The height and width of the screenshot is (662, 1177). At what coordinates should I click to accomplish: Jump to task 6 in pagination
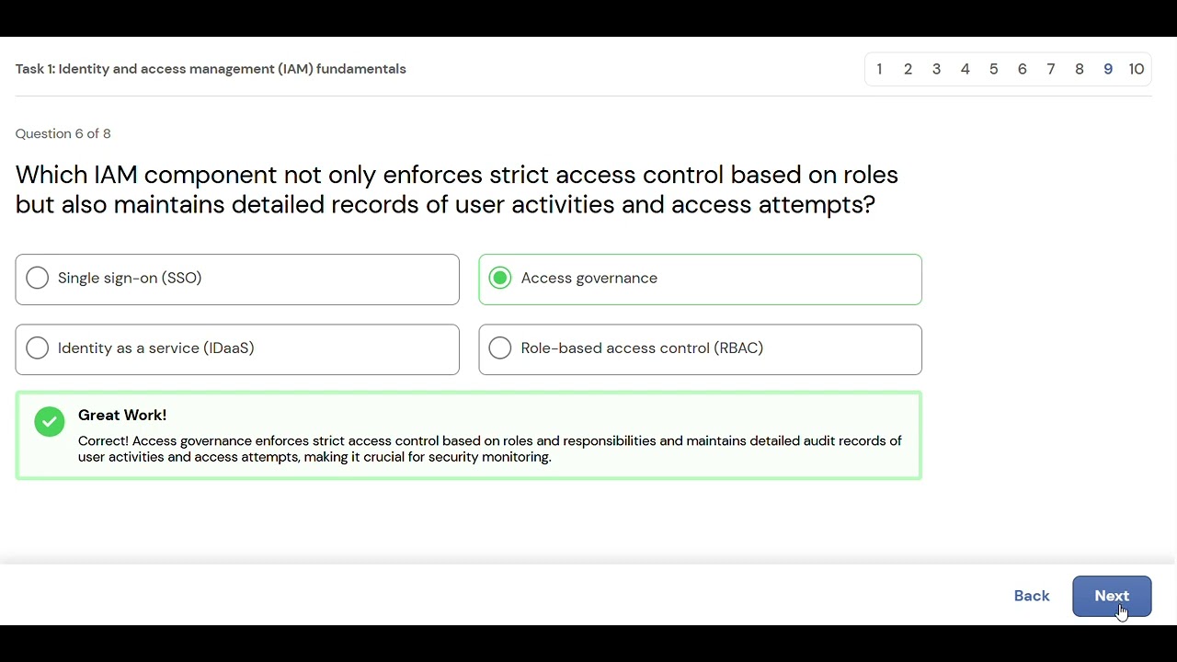[1022, 69]
